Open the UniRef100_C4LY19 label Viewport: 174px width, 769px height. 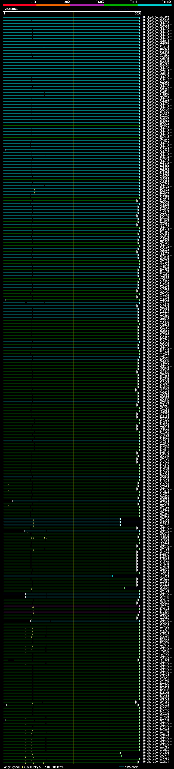tap(156, 462)
